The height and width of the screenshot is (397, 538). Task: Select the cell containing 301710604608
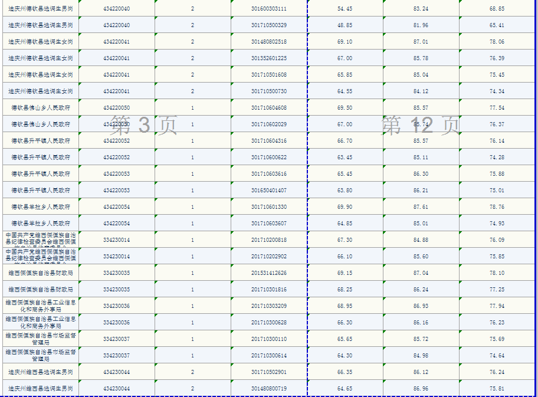[x=269, y=108]
